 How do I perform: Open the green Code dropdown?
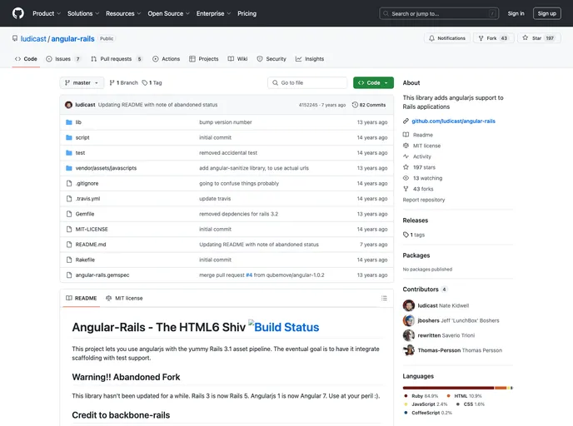(373, 83)
